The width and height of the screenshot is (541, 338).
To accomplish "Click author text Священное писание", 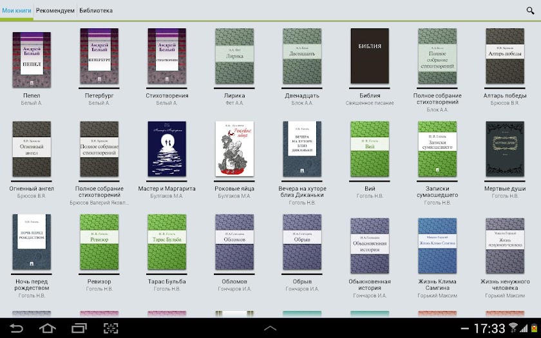I will coord(370,103).
